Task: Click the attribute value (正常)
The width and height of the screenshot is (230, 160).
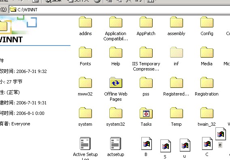Action: tap(13, 92)
